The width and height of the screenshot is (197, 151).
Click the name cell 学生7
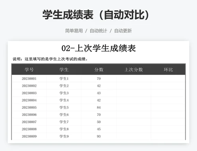pos(64,122)
